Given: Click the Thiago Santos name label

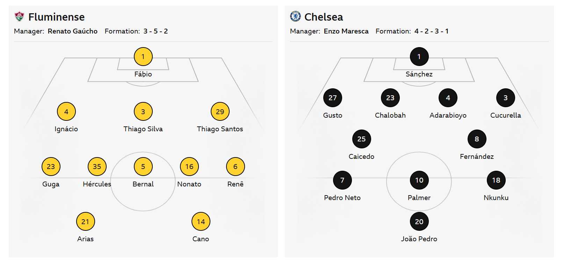Looking at the screenshot, I should click(x=220, y=129).
